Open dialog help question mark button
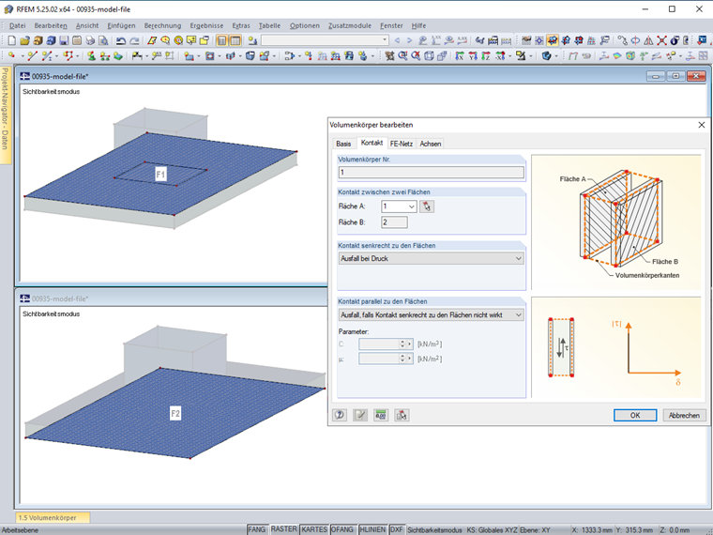Screen dimensions: 713x535 pyautogui.click(x=340, y=415)
